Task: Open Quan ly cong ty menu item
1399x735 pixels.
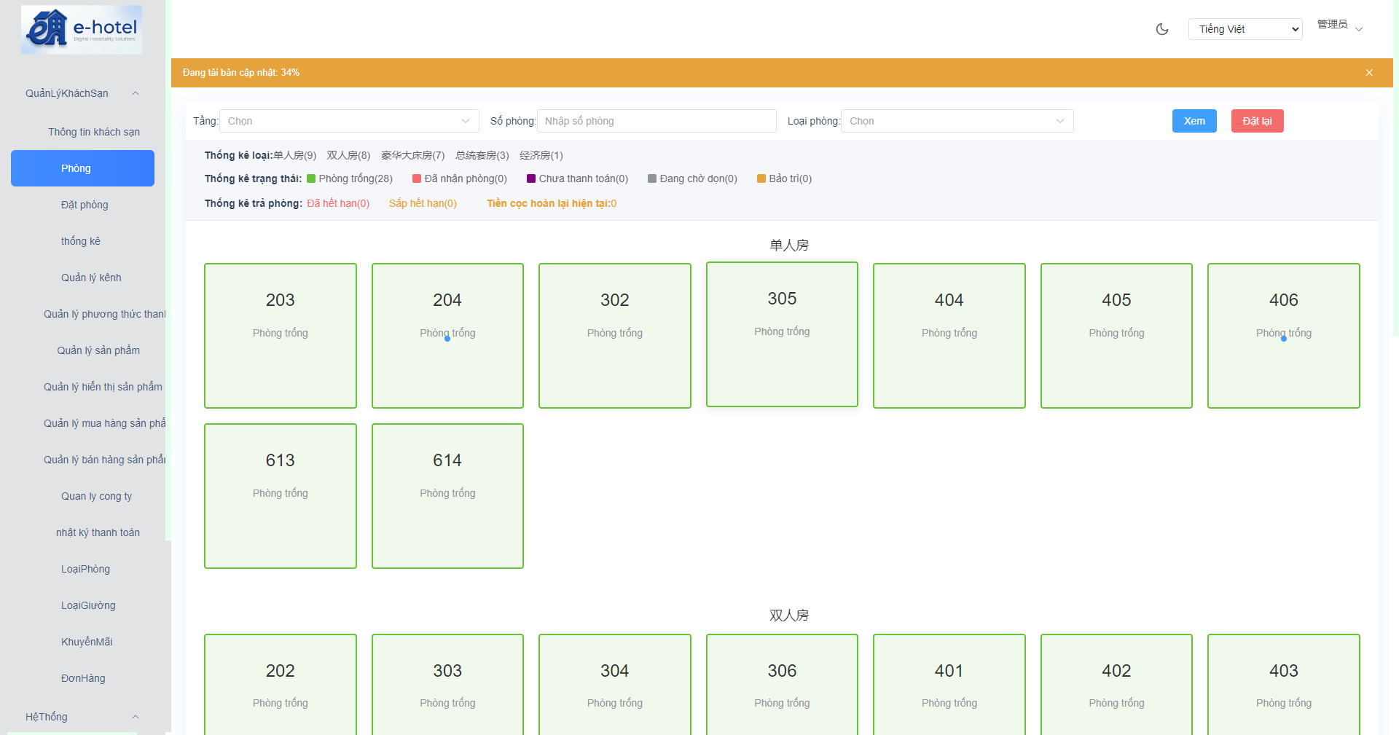Action: click(96, 496)
